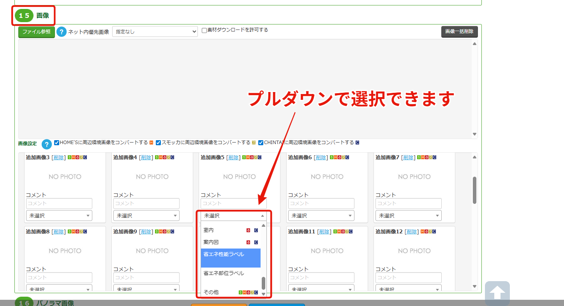
Task: Click the ファイル参照 button
Action: pos(37,32)
